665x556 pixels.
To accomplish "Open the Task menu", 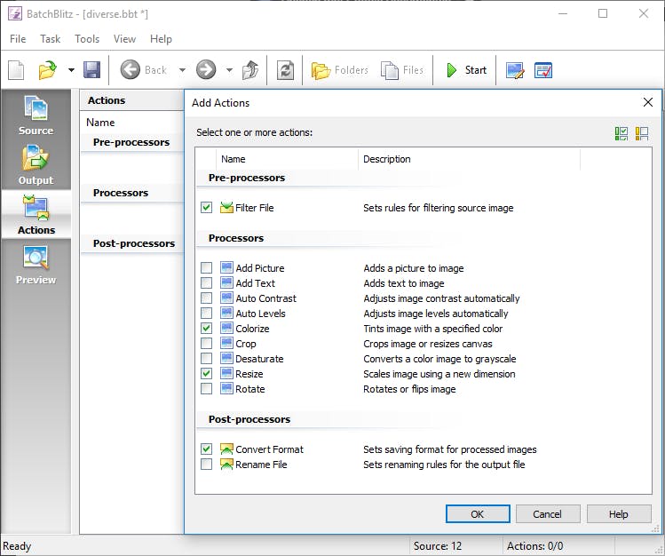I will pos(50,39).
